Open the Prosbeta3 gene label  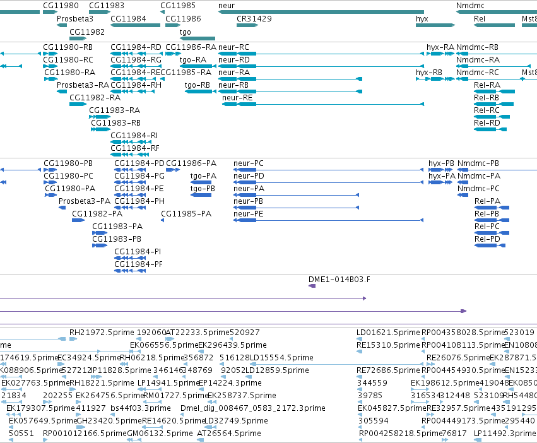pos(75,18)
